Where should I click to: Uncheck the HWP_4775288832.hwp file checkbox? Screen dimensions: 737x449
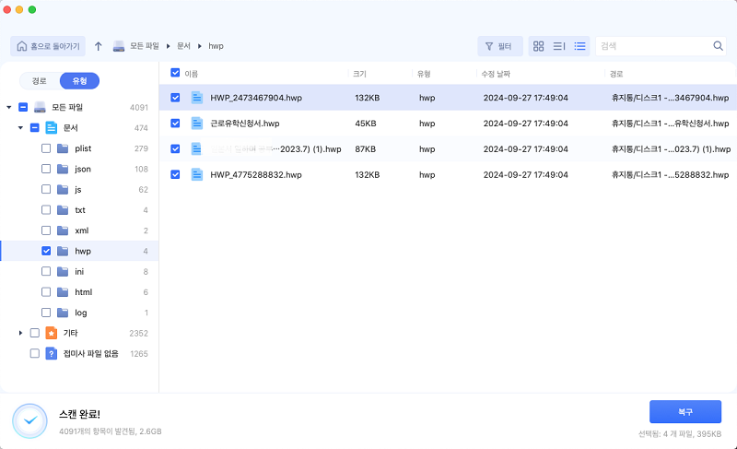tap(176, 173)
